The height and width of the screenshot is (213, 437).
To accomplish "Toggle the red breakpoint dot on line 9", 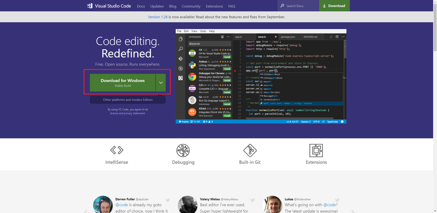I will pos(235,71).
